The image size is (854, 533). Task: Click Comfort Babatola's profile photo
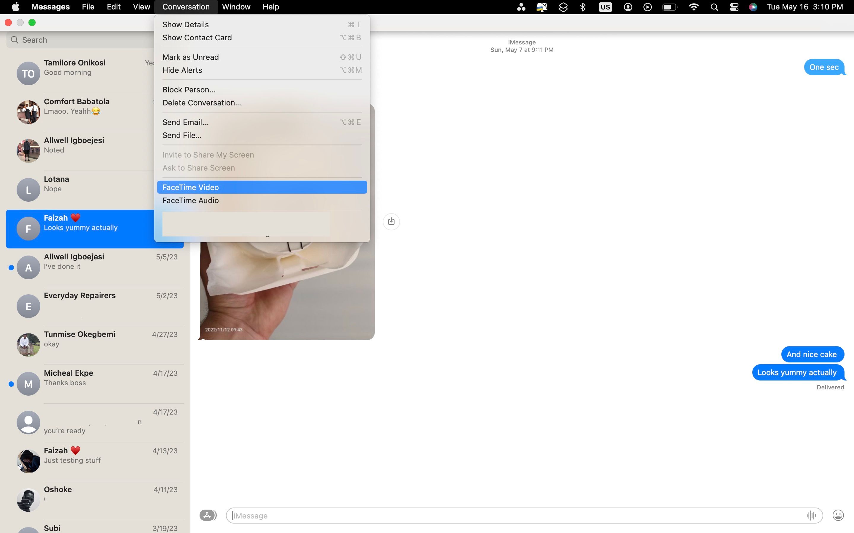click(x=28, y=112)
